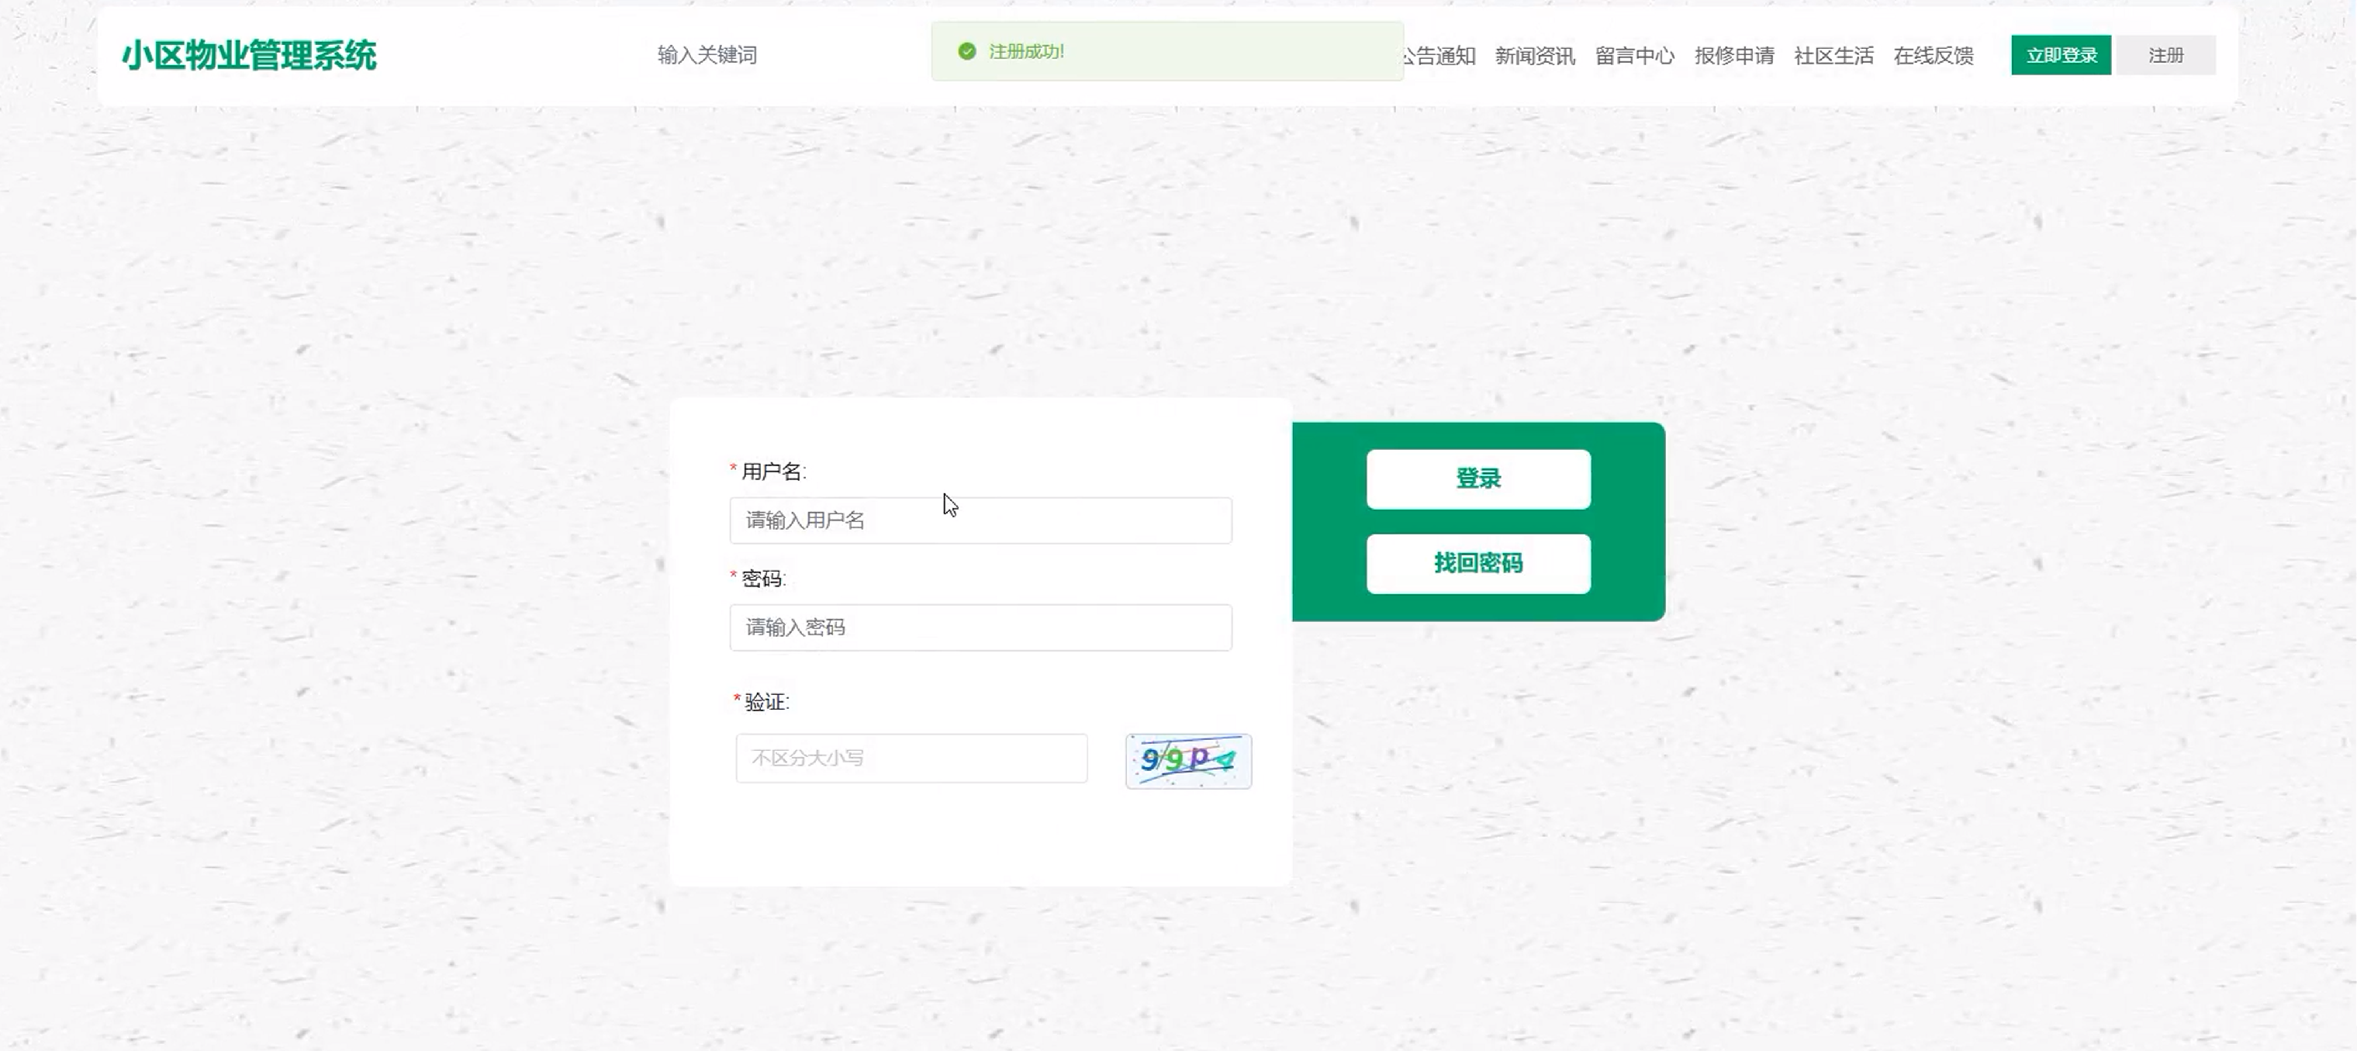Focus the 输入关键词 search field
Screen dimensions: 2357x1051
click(707, 55)
